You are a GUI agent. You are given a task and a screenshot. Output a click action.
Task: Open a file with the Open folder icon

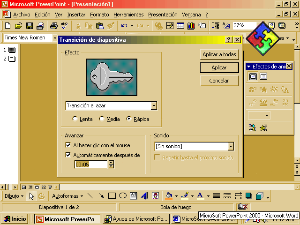(19, 26)
